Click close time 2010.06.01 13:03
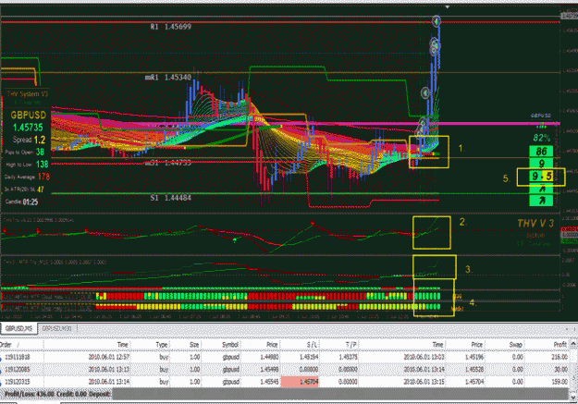This screenshot has width=578, height=404. click(x=424, y=357)
